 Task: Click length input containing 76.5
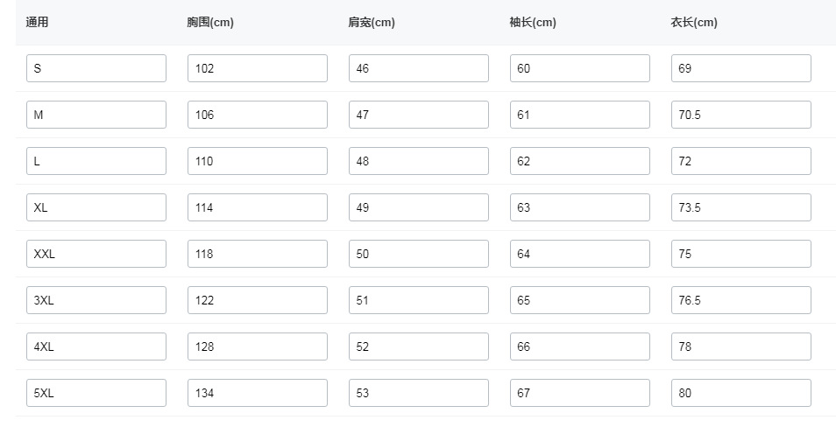click(x=741, y=300)
